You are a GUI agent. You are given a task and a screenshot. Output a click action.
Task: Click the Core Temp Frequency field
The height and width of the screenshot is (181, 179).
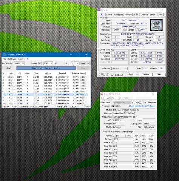click(134, 117)
